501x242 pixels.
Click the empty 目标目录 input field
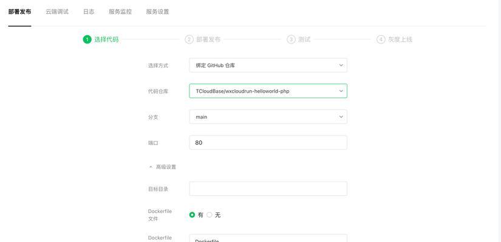click(x=268, y=189)
